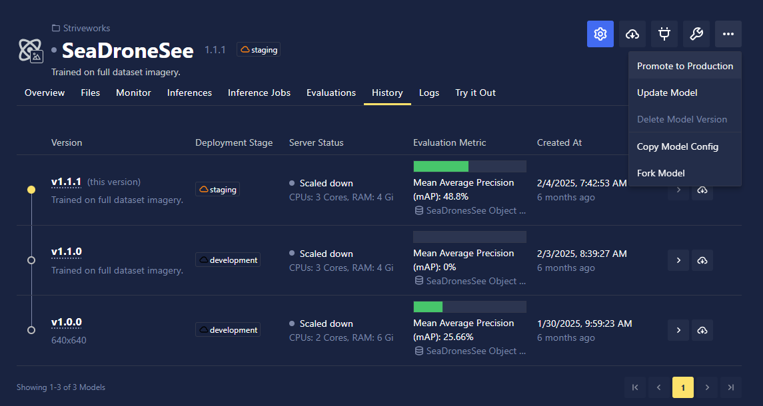Go to first page of models
The height and width of the screenshot is (406, 763).
(x=635, y=387)
